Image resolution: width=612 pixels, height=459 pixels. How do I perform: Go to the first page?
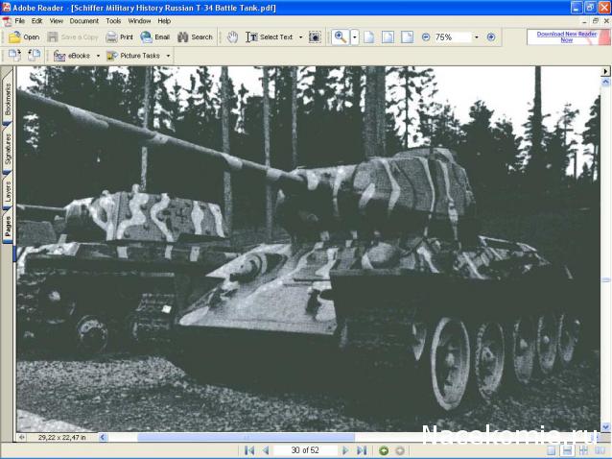249,450
